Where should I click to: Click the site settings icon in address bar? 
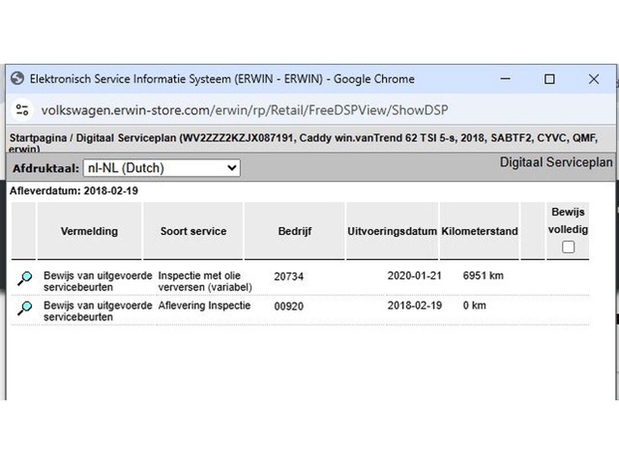tap(22, 109)
